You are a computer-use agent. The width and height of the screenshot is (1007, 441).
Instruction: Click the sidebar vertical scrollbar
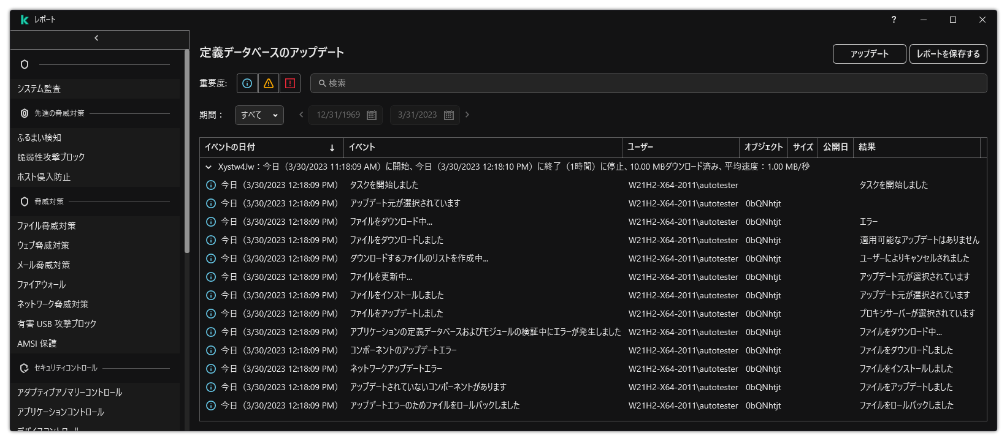(186, 151)
